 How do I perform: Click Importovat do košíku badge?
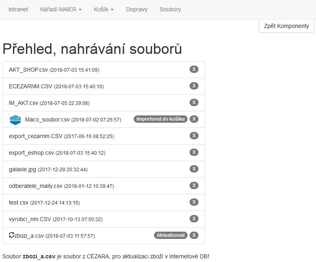[x=160, y=119]
